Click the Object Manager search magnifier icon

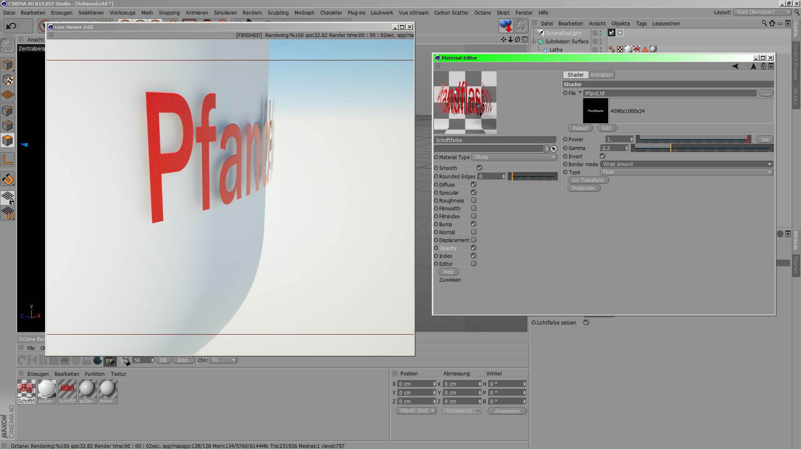[764, 23]
